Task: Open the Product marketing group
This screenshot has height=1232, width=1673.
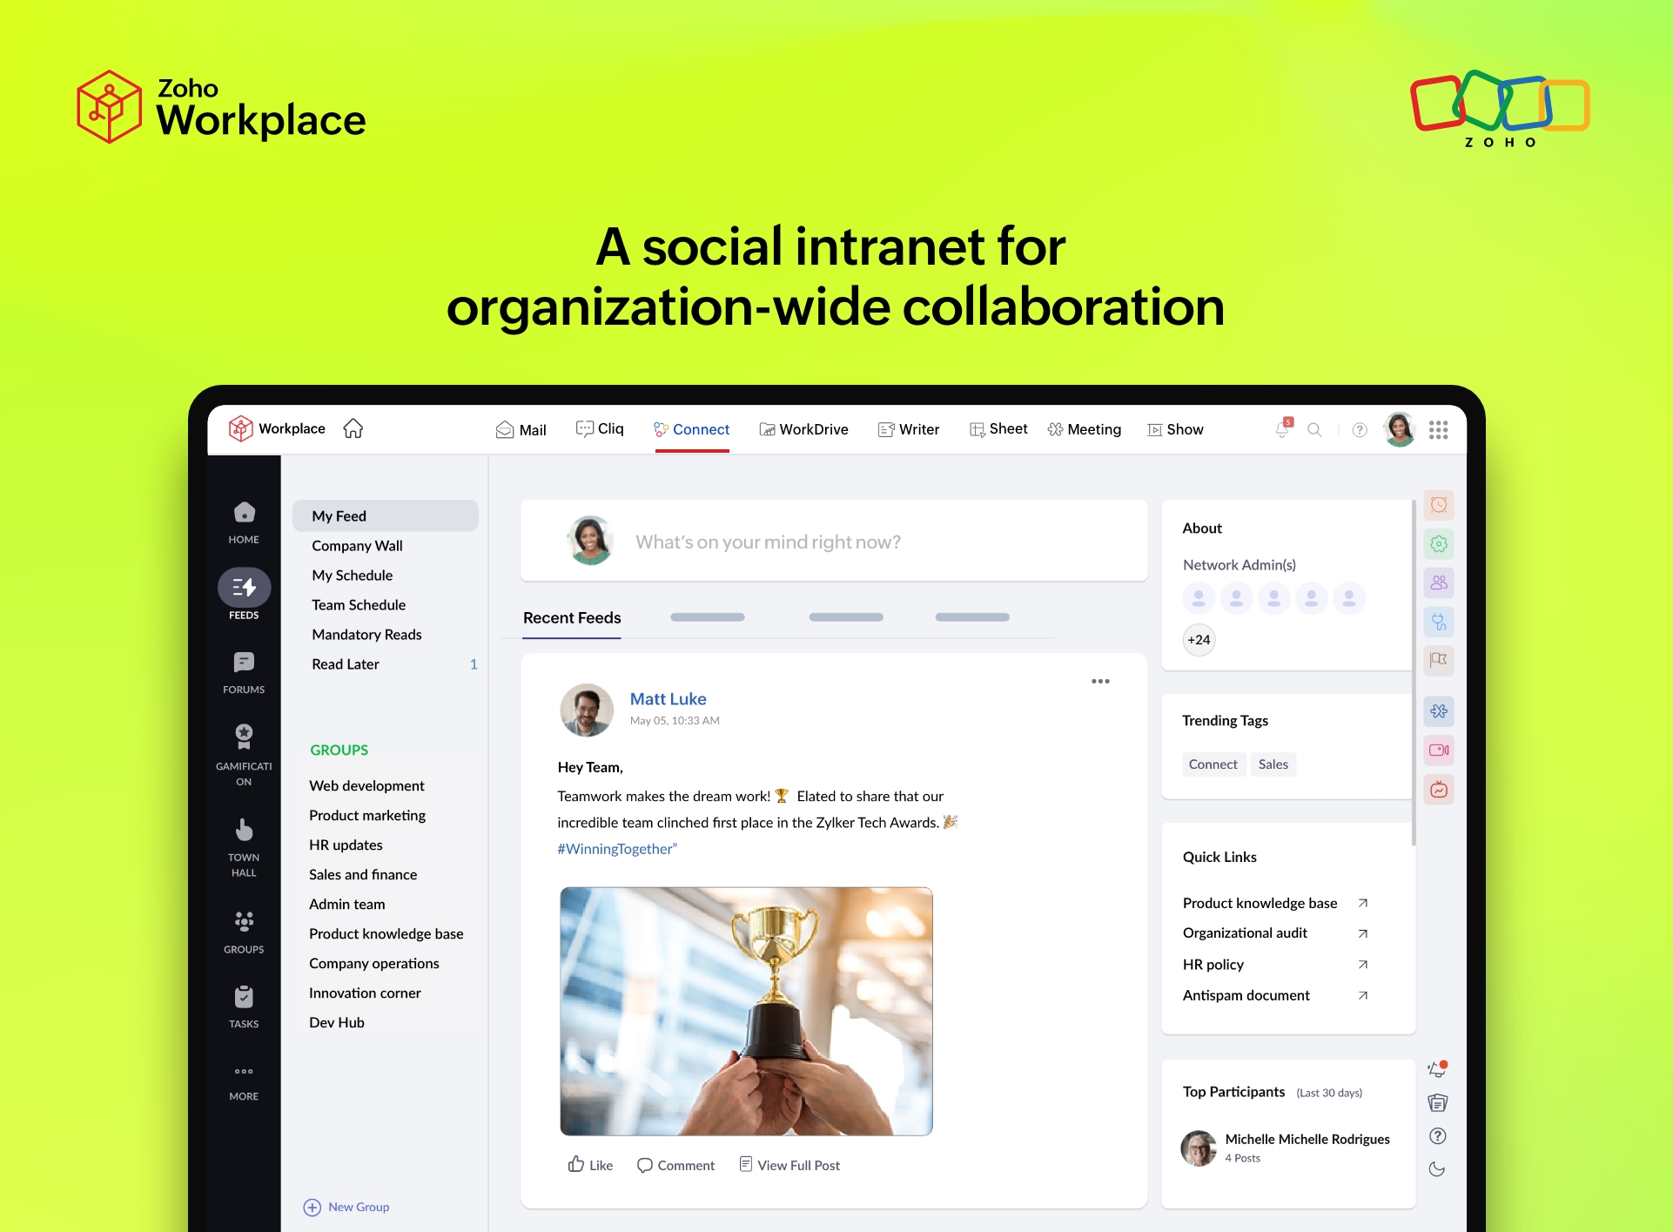Action: [x=367, y=815]
